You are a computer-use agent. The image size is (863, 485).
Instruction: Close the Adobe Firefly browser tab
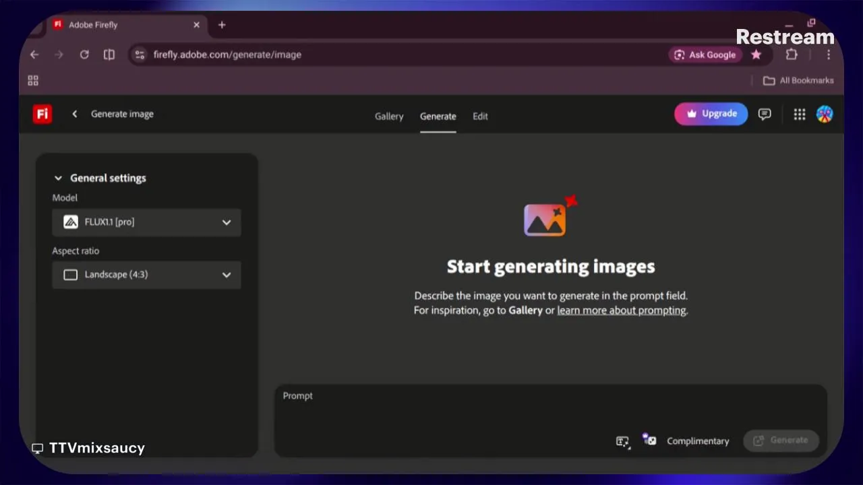[x=196, y=25]
